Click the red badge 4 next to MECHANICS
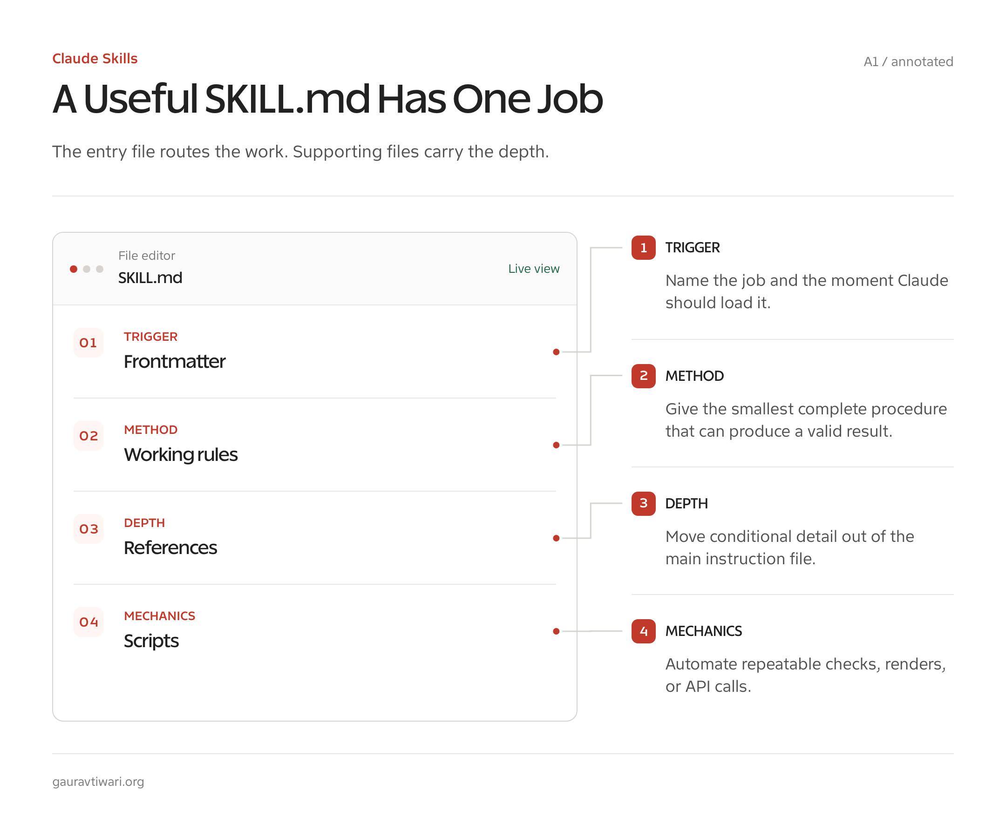This screenshot has height=838, width=1006. [643, 631]
